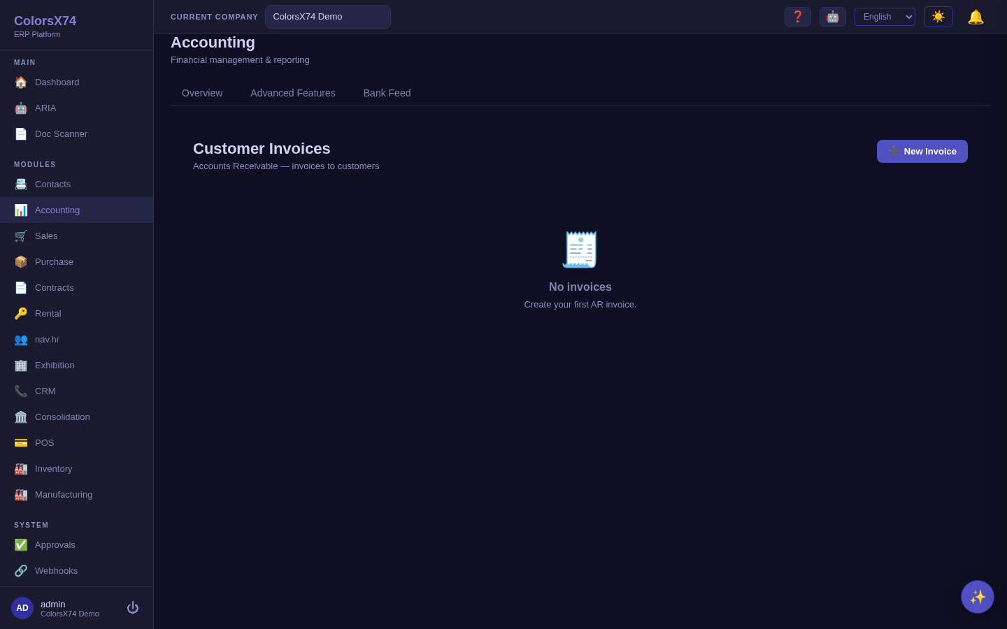This screenshot has height=629, width=1007.
Task: Click 'Create your first AR invoice.' text
Action: [580, 305]
